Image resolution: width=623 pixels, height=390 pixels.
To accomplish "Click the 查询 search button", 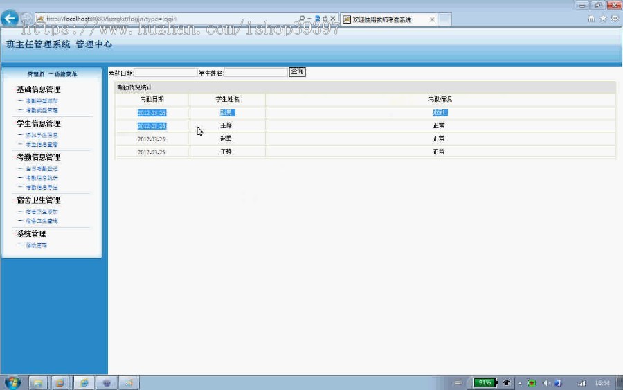I will click(x=297, y=72).
